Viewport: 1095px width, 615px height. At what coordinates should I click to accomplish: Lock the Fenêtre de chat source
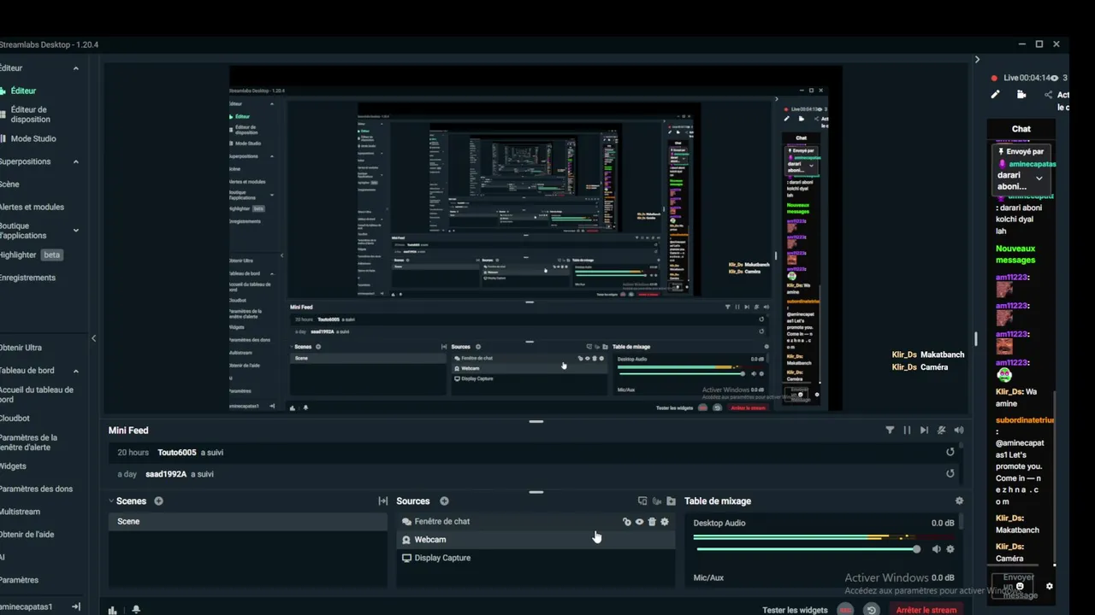pyautogui.click(x=626, y=522)
